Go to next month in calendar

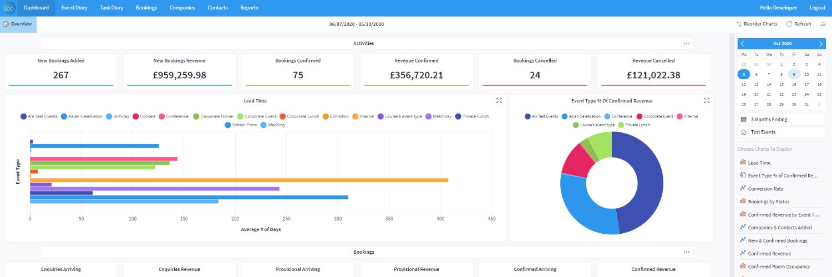pos(821,43)
